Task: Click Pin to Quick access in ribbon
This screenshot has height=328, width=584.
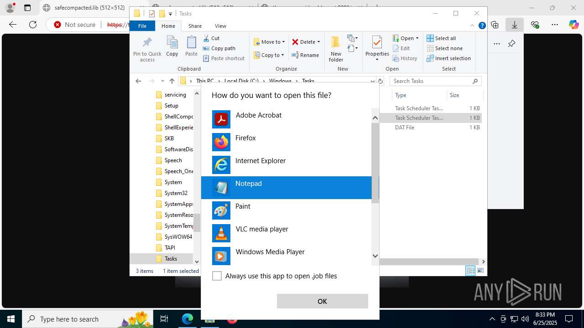Action: tap(147, 49)
